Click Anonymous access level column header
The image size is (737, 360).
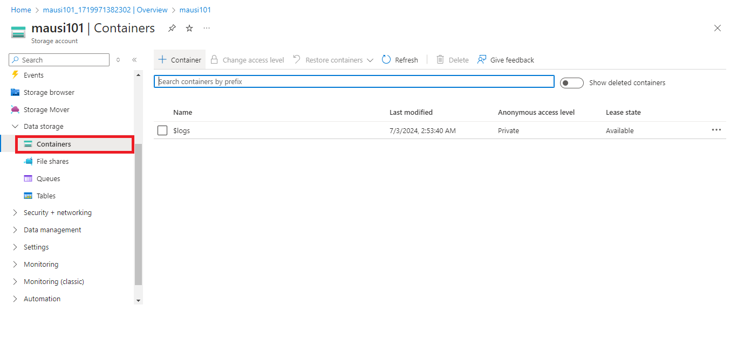click(536, 113)
